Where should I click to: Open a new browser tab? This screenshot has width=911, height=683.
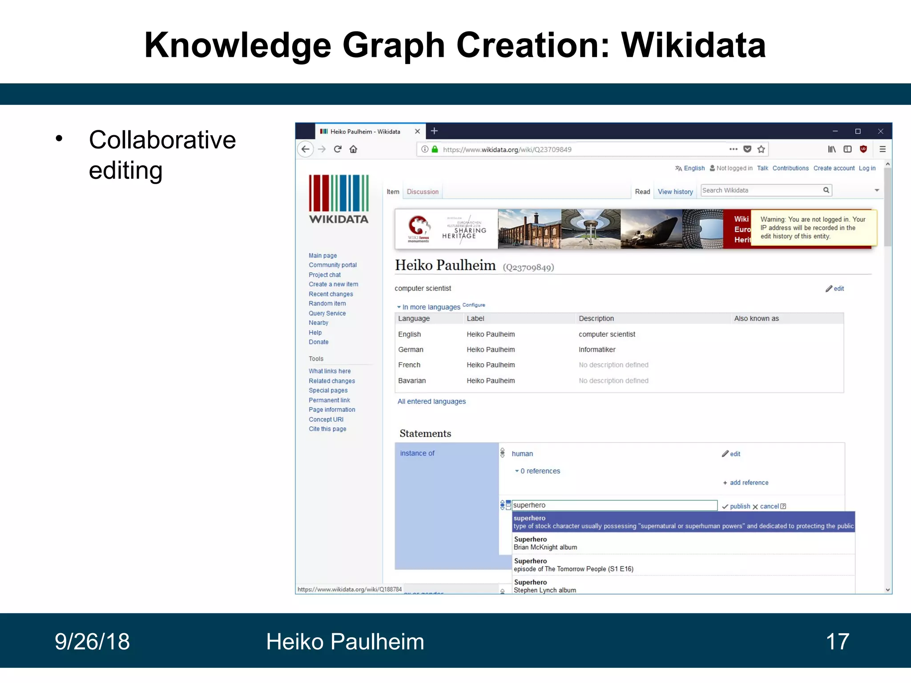(x=435, y=131)
